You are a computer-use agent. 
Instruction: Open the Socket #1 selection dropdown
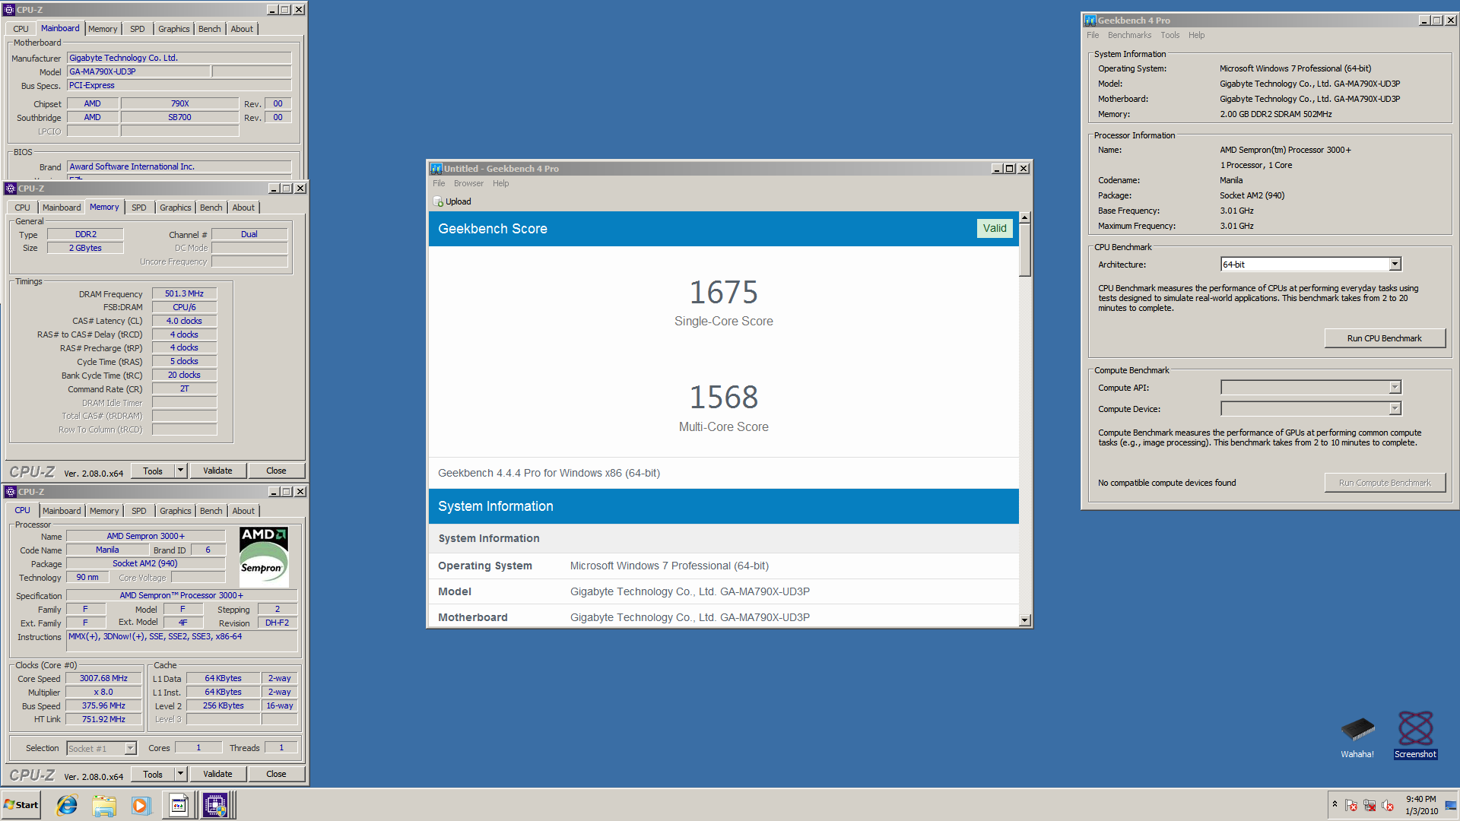click(x=130, y=749)
